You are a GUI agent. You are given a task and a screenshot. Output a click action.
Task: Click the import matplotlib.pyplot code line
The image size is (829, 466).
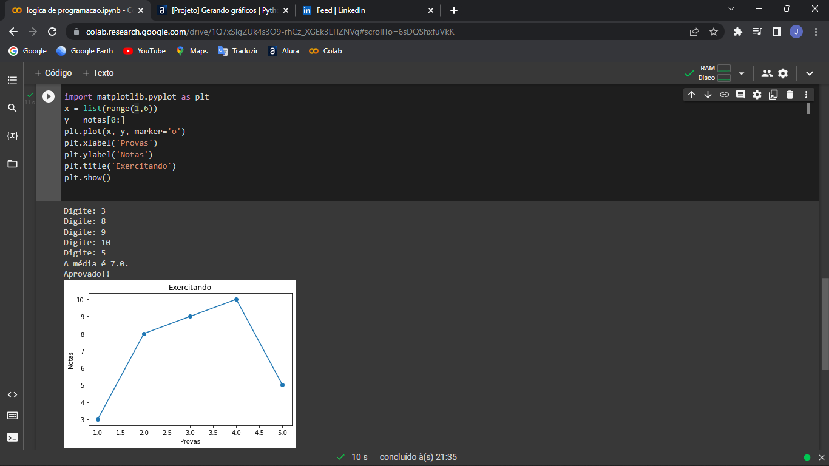137,97
